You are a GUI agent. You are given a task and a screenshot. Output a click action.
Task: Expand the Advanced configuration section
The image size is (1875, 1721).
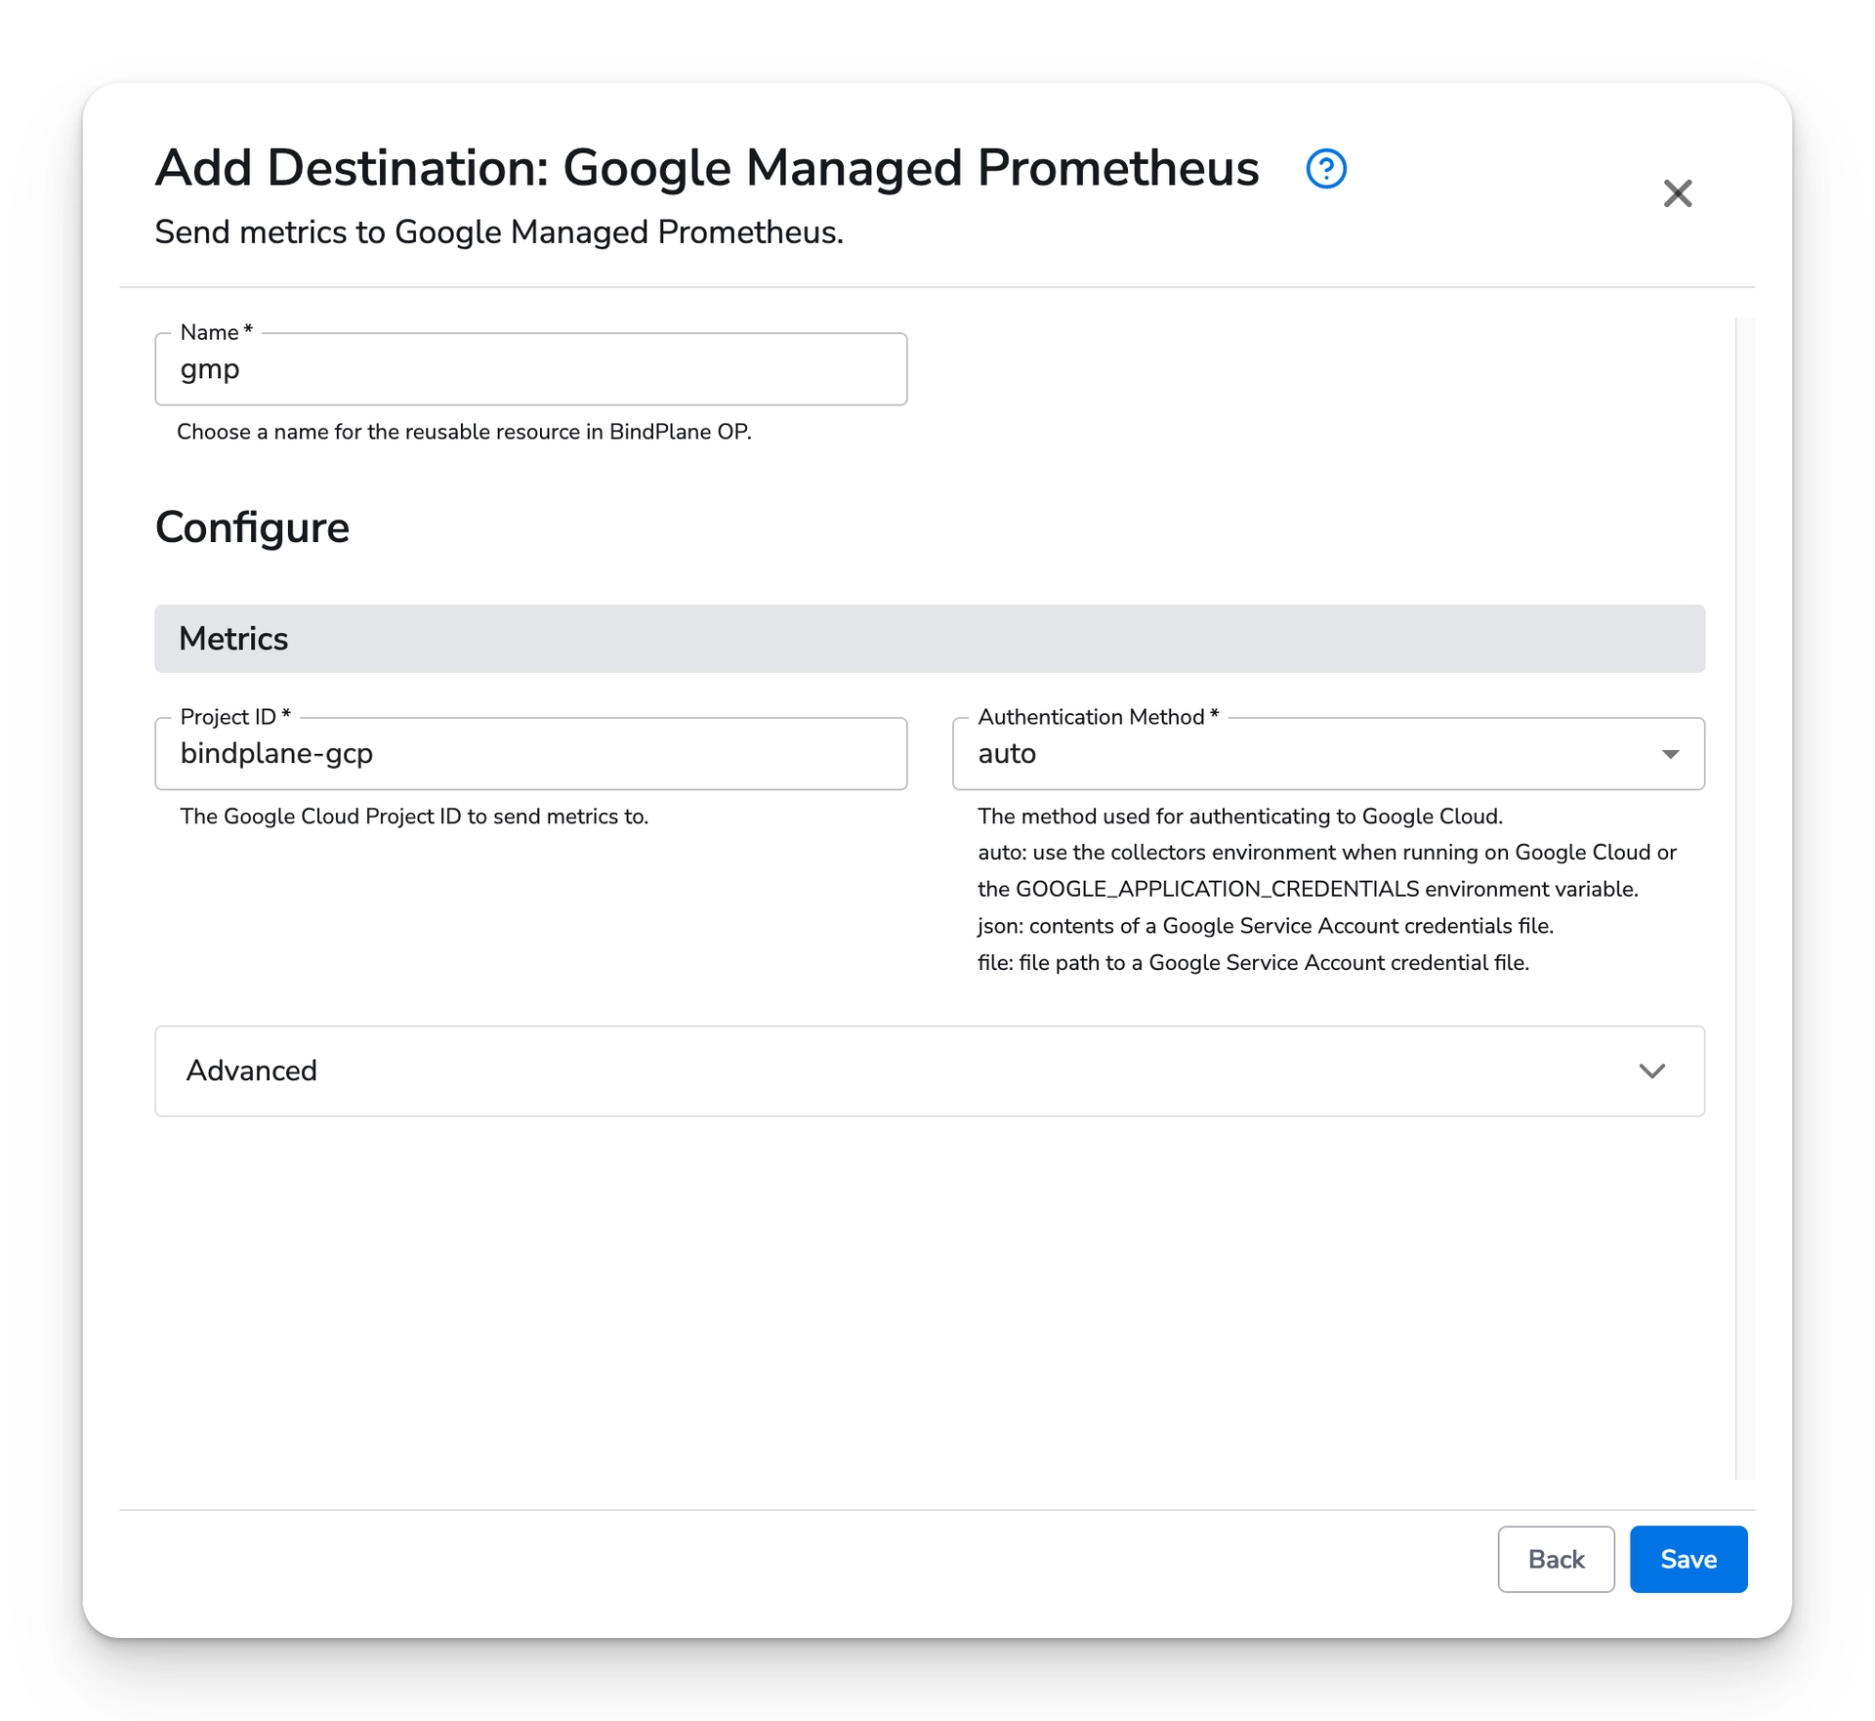click(x=928, y=1070)
